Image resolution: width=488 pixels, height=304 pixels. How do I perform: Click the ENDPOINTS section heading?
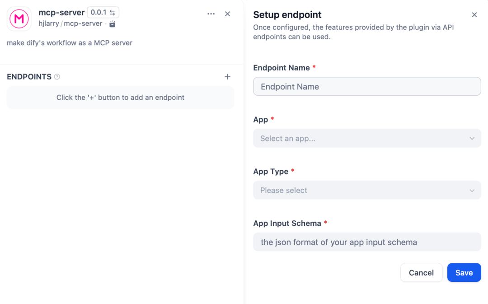point(29,77)
